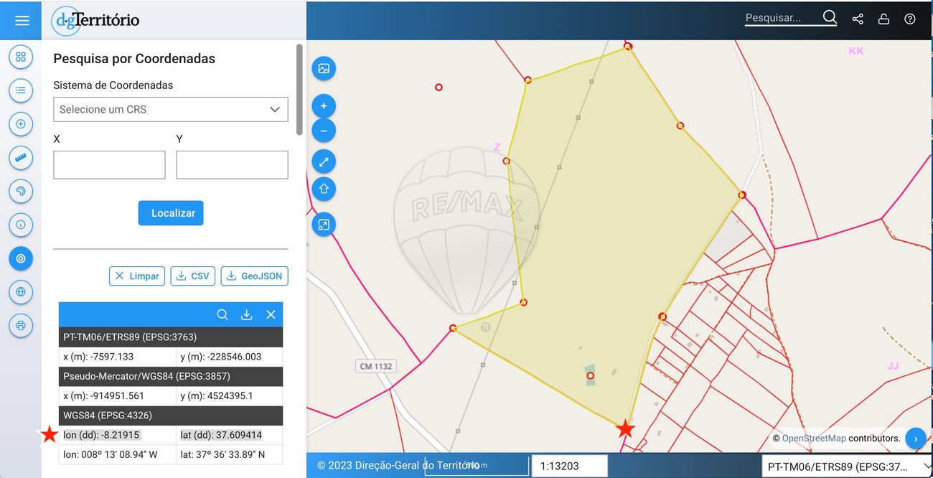Select the lat: 37º 36' 33.89" N value
This screenshot has height=478, width=933.
click(222, 454)
